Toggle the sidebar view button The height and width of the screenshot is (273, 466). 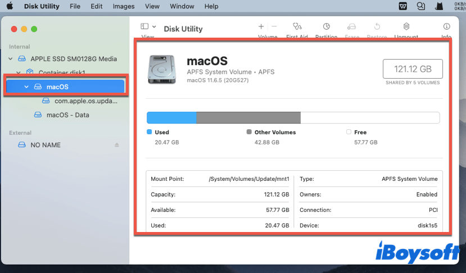pyautogui.click(x=144, y=26)
